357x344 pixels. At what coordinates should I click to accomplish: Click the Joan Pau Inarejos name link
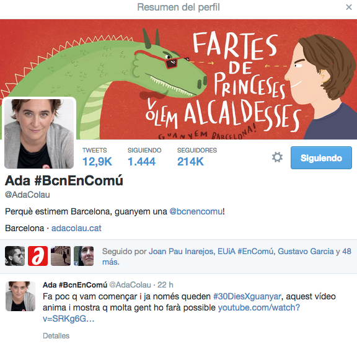pos(181,252)
